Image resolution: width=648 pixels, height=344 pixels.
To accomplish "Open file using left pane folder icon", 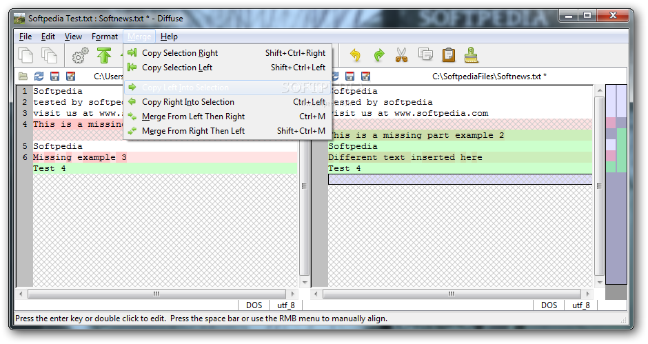I will coord(23,76).
